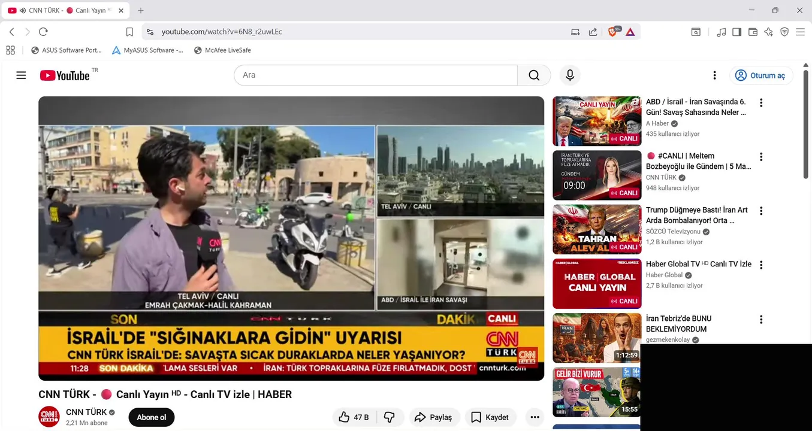Open the Brave Wallet icon
The height and width of the screenshot is (431, 812).
[753, 32]
